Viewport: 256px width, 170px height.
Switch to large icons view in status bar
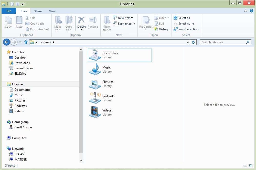(251, 165)
